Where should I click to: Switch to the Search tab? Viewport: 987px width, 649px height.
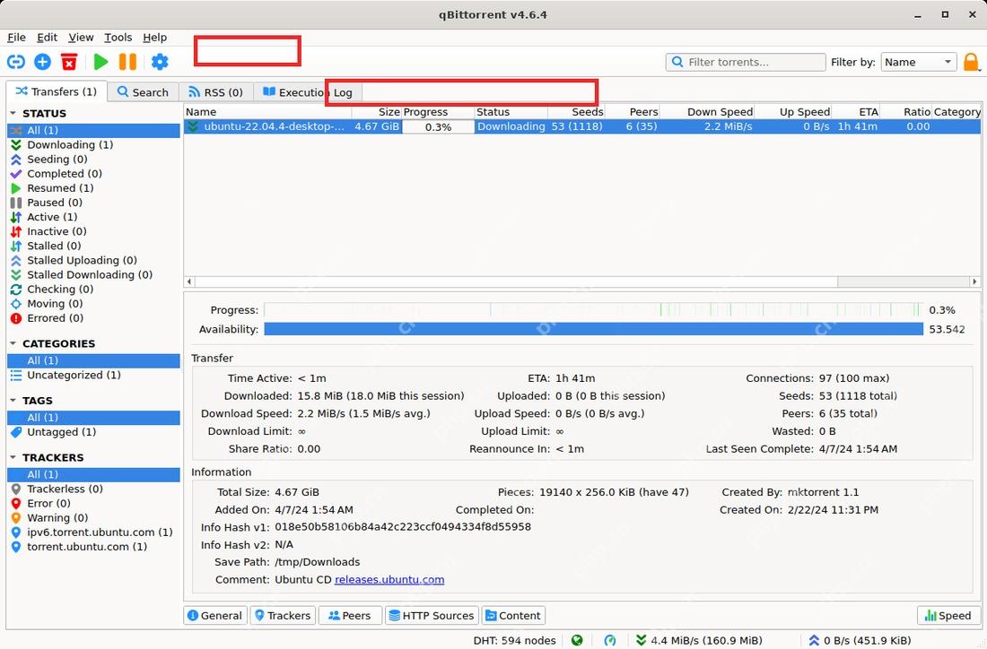(143, 92)
